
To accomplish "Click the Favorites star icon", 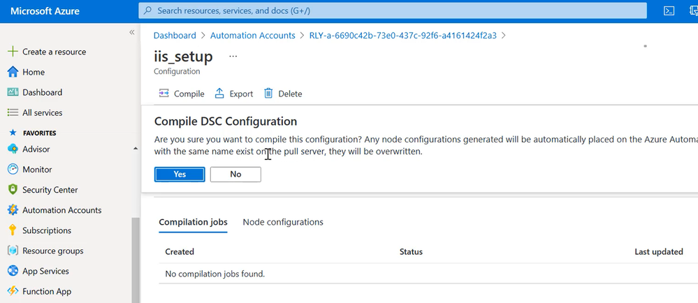I will pyautogui.click(x=13, y=133).
